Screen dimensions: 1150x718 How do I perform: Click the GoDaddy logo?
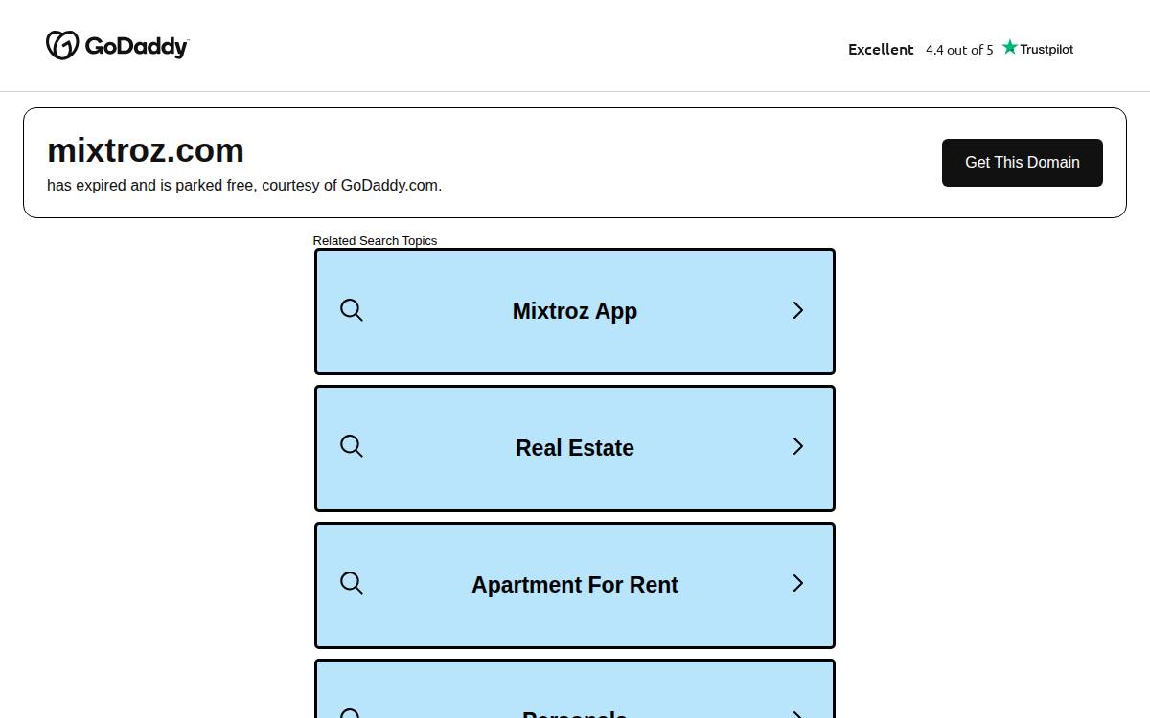[117, 45]
